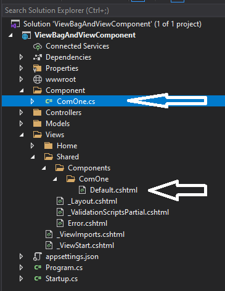Collapse the Shared folder arrow
This screenshot has width=225, height=291.
point(33,157)
